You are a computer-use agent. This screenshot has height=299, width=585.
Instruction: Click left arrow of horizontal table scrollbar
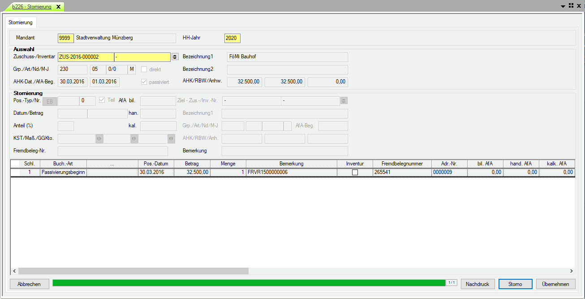pos(14,271)
